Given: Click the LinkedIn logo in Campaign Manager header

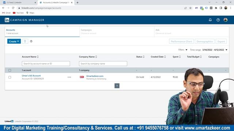Looking at the screenshot, I should click(x=7, y=20).
